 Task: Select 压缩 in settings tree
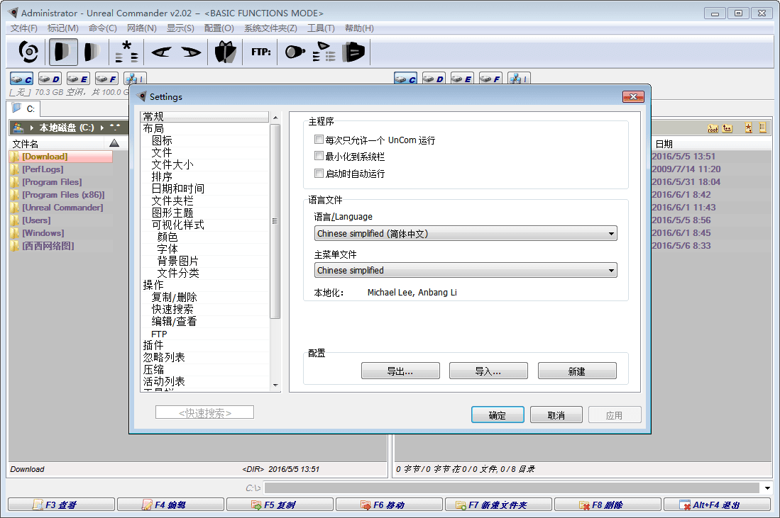coord(153,369)
